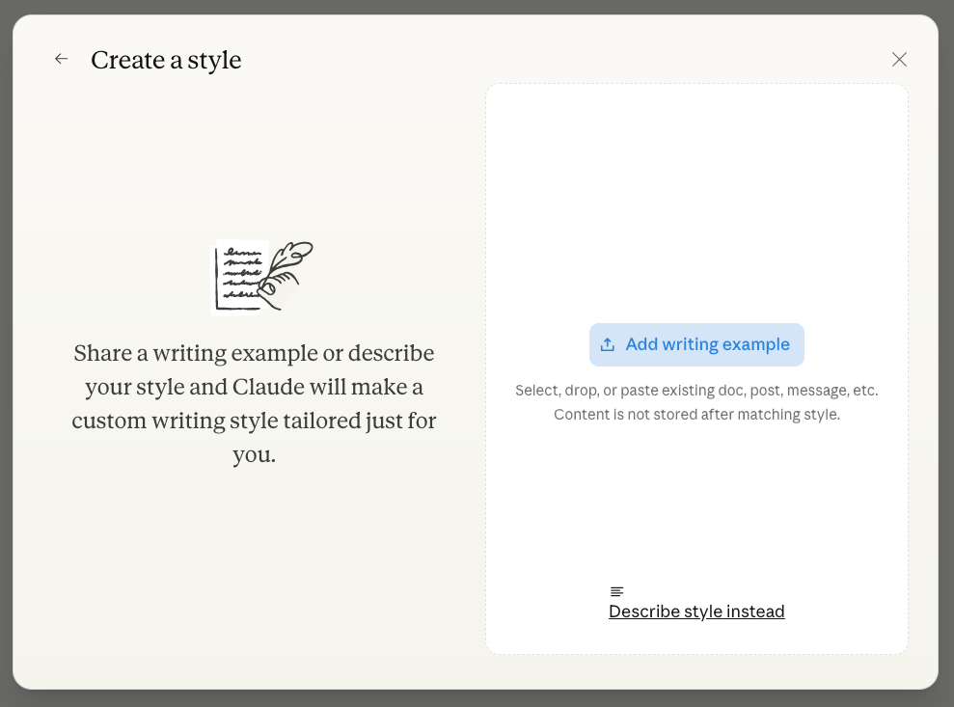Image resolution: width=954 pixels, height=707 pixels.
Task: Click the style description paragraph on the left
Action: pyautogui.click(x=254, y=403)
